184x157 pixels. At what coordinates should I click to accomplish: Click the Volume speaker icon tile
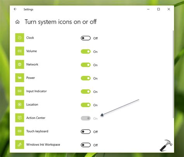(x=19, y=51)
